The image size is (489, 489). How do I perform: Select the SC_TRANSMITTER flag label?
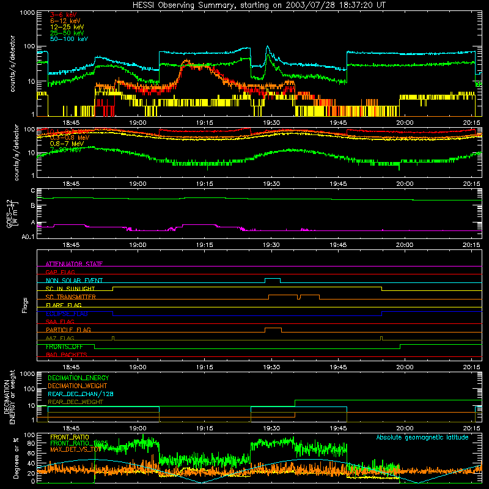tap(71, 297)
